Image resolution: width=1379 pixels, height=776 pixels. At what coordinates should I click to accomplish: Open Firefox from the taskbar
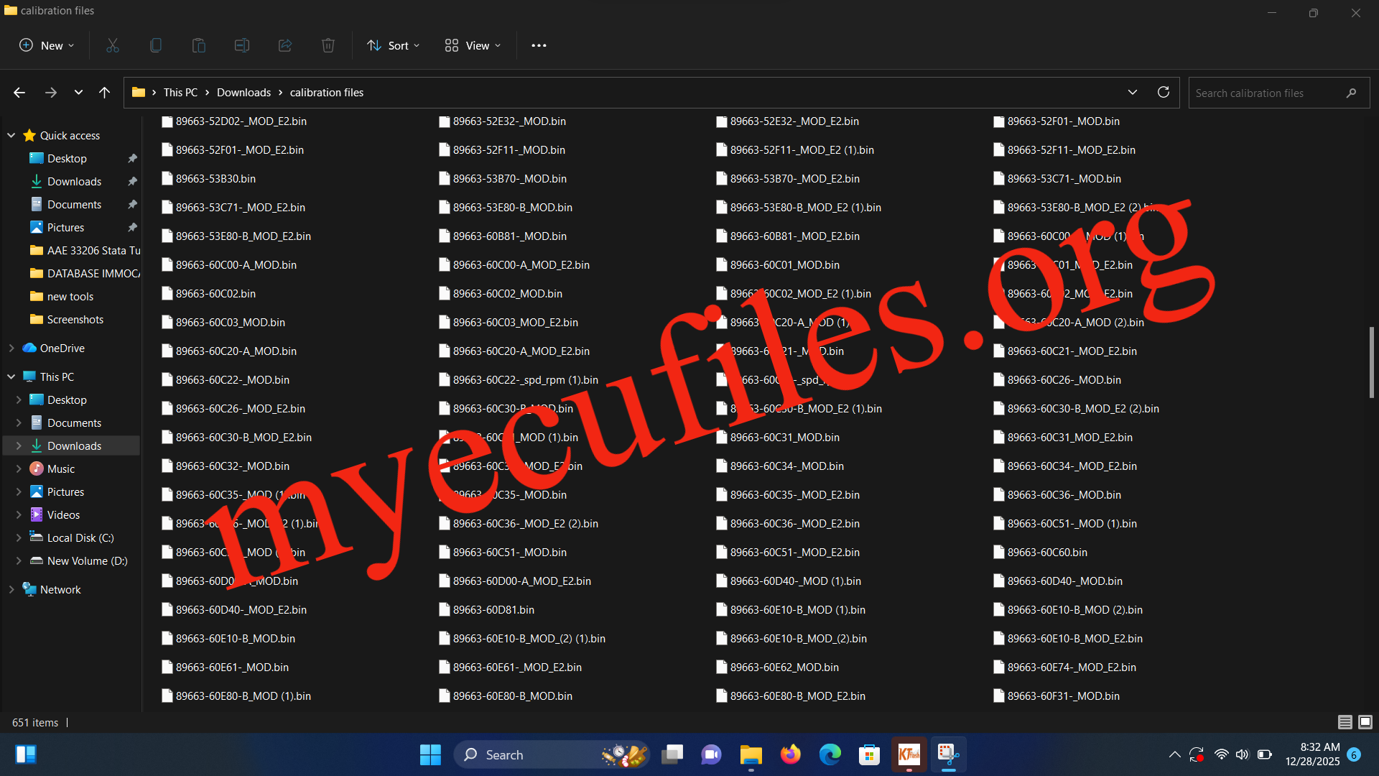(791, 754)
